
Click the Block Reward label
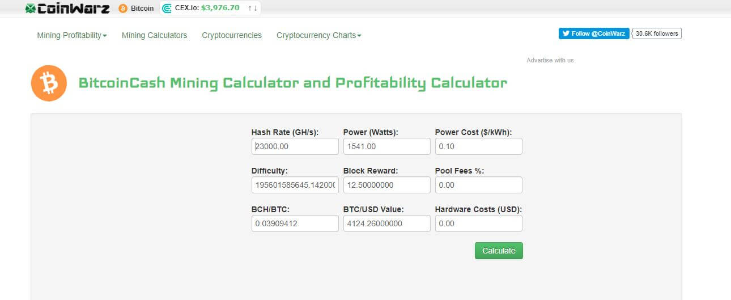pyautogui.click(x=371, y=171)
